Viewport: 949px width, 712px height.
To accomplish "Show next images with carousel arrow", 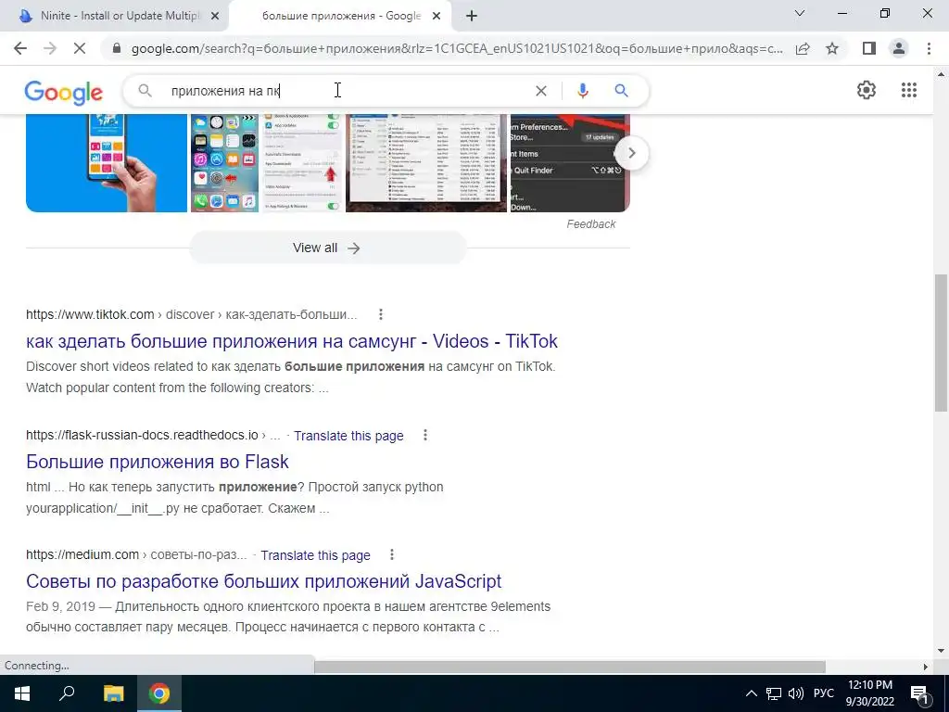I will pyautogui.click(x=631, y=153).
